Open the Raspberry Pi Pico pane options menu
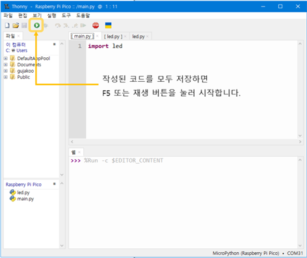The height and width of the screenshot is (258, 307). (55, 184)
